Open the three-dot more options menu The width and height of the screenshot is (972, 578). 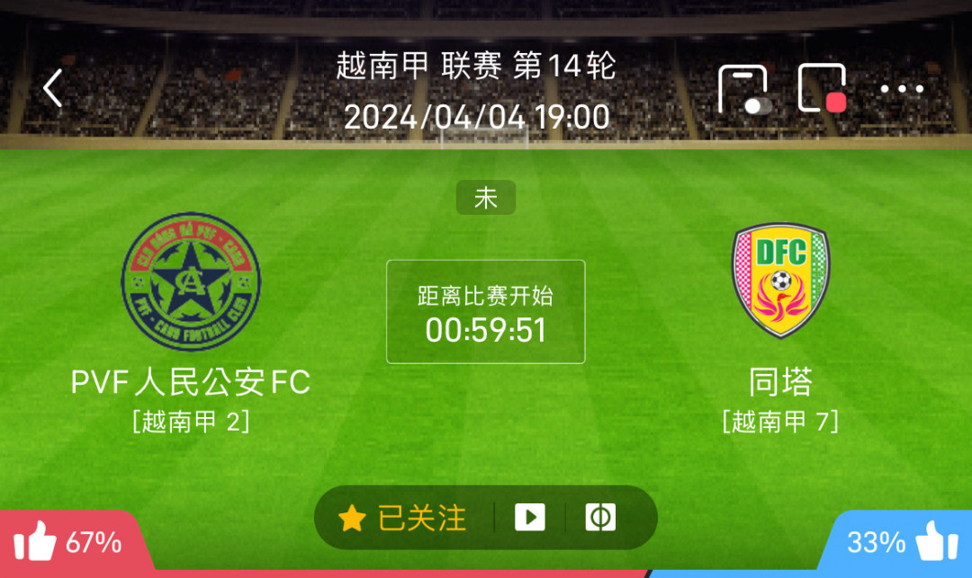[x=902, y=88]
